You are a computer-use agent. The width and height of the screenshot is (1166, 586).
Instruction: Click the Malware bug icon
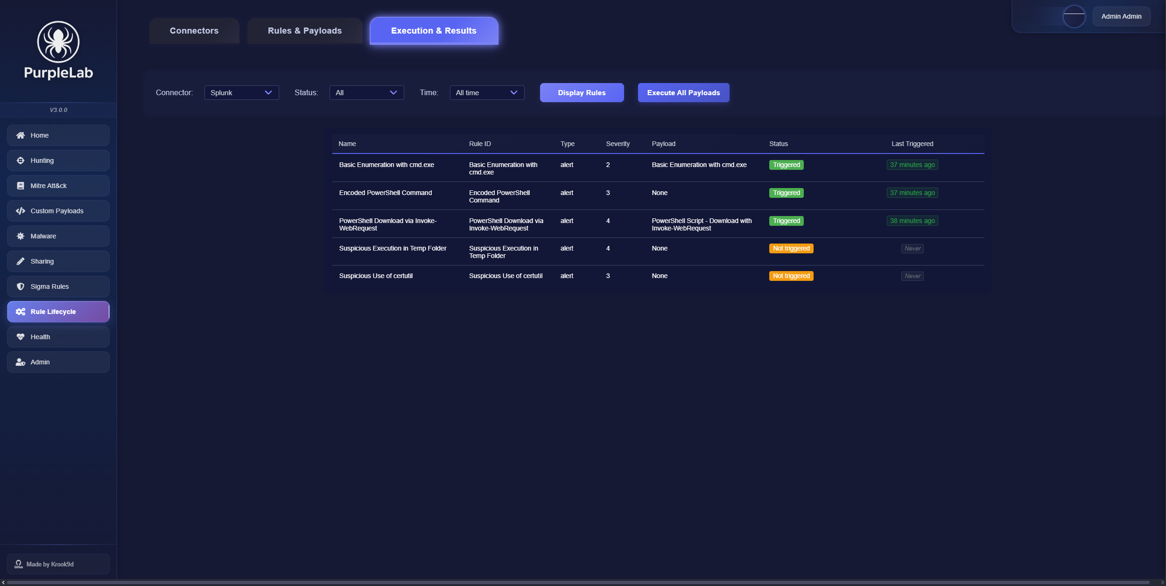coord(21,236)
